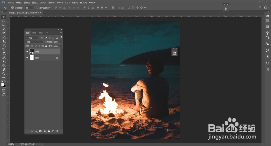Select the Magic Wand tool
The width and height of the screenshot is (271, 146).
(4, 29)
